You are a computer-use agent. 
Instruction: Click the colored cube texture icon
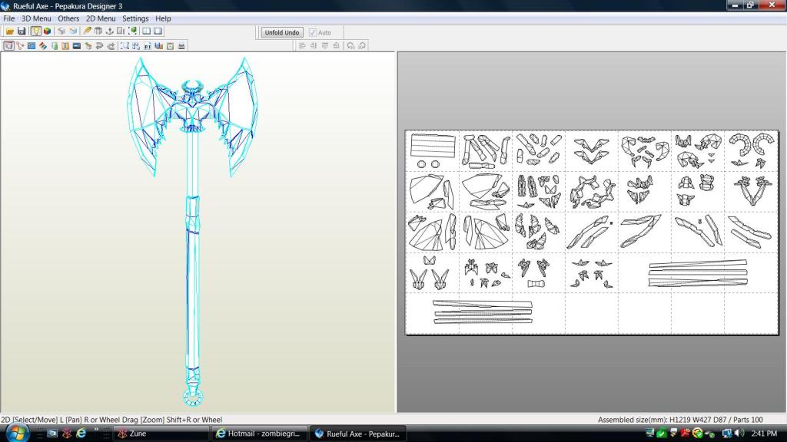pyautogui.click(x=47, y=31)
